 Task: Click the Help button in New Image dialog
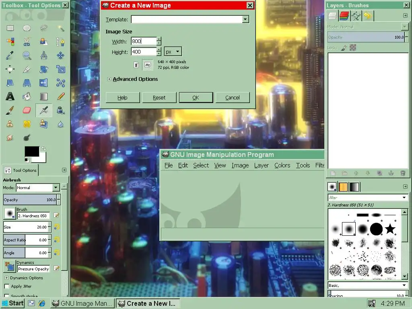click(122, 97)
